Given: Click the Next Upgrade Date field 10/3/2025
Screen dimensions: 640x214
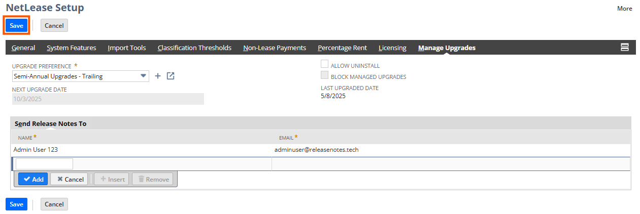Looking at the screenshot, I should (x=108, y=99).
